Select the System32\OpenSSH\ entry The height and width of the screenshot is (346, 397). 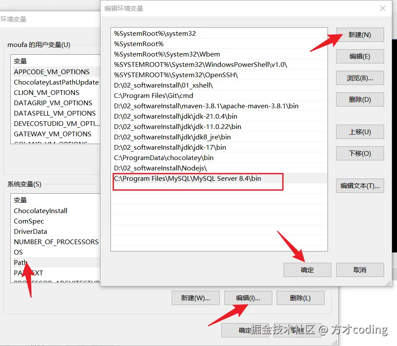219,75
